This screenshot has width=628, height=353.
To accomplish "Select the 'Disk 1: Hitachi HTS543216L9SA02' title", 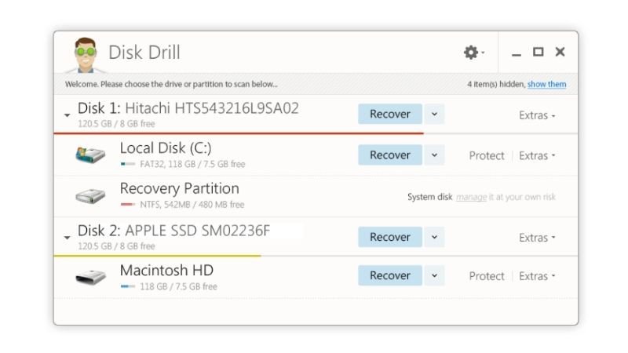I will [x=188, y=108].
